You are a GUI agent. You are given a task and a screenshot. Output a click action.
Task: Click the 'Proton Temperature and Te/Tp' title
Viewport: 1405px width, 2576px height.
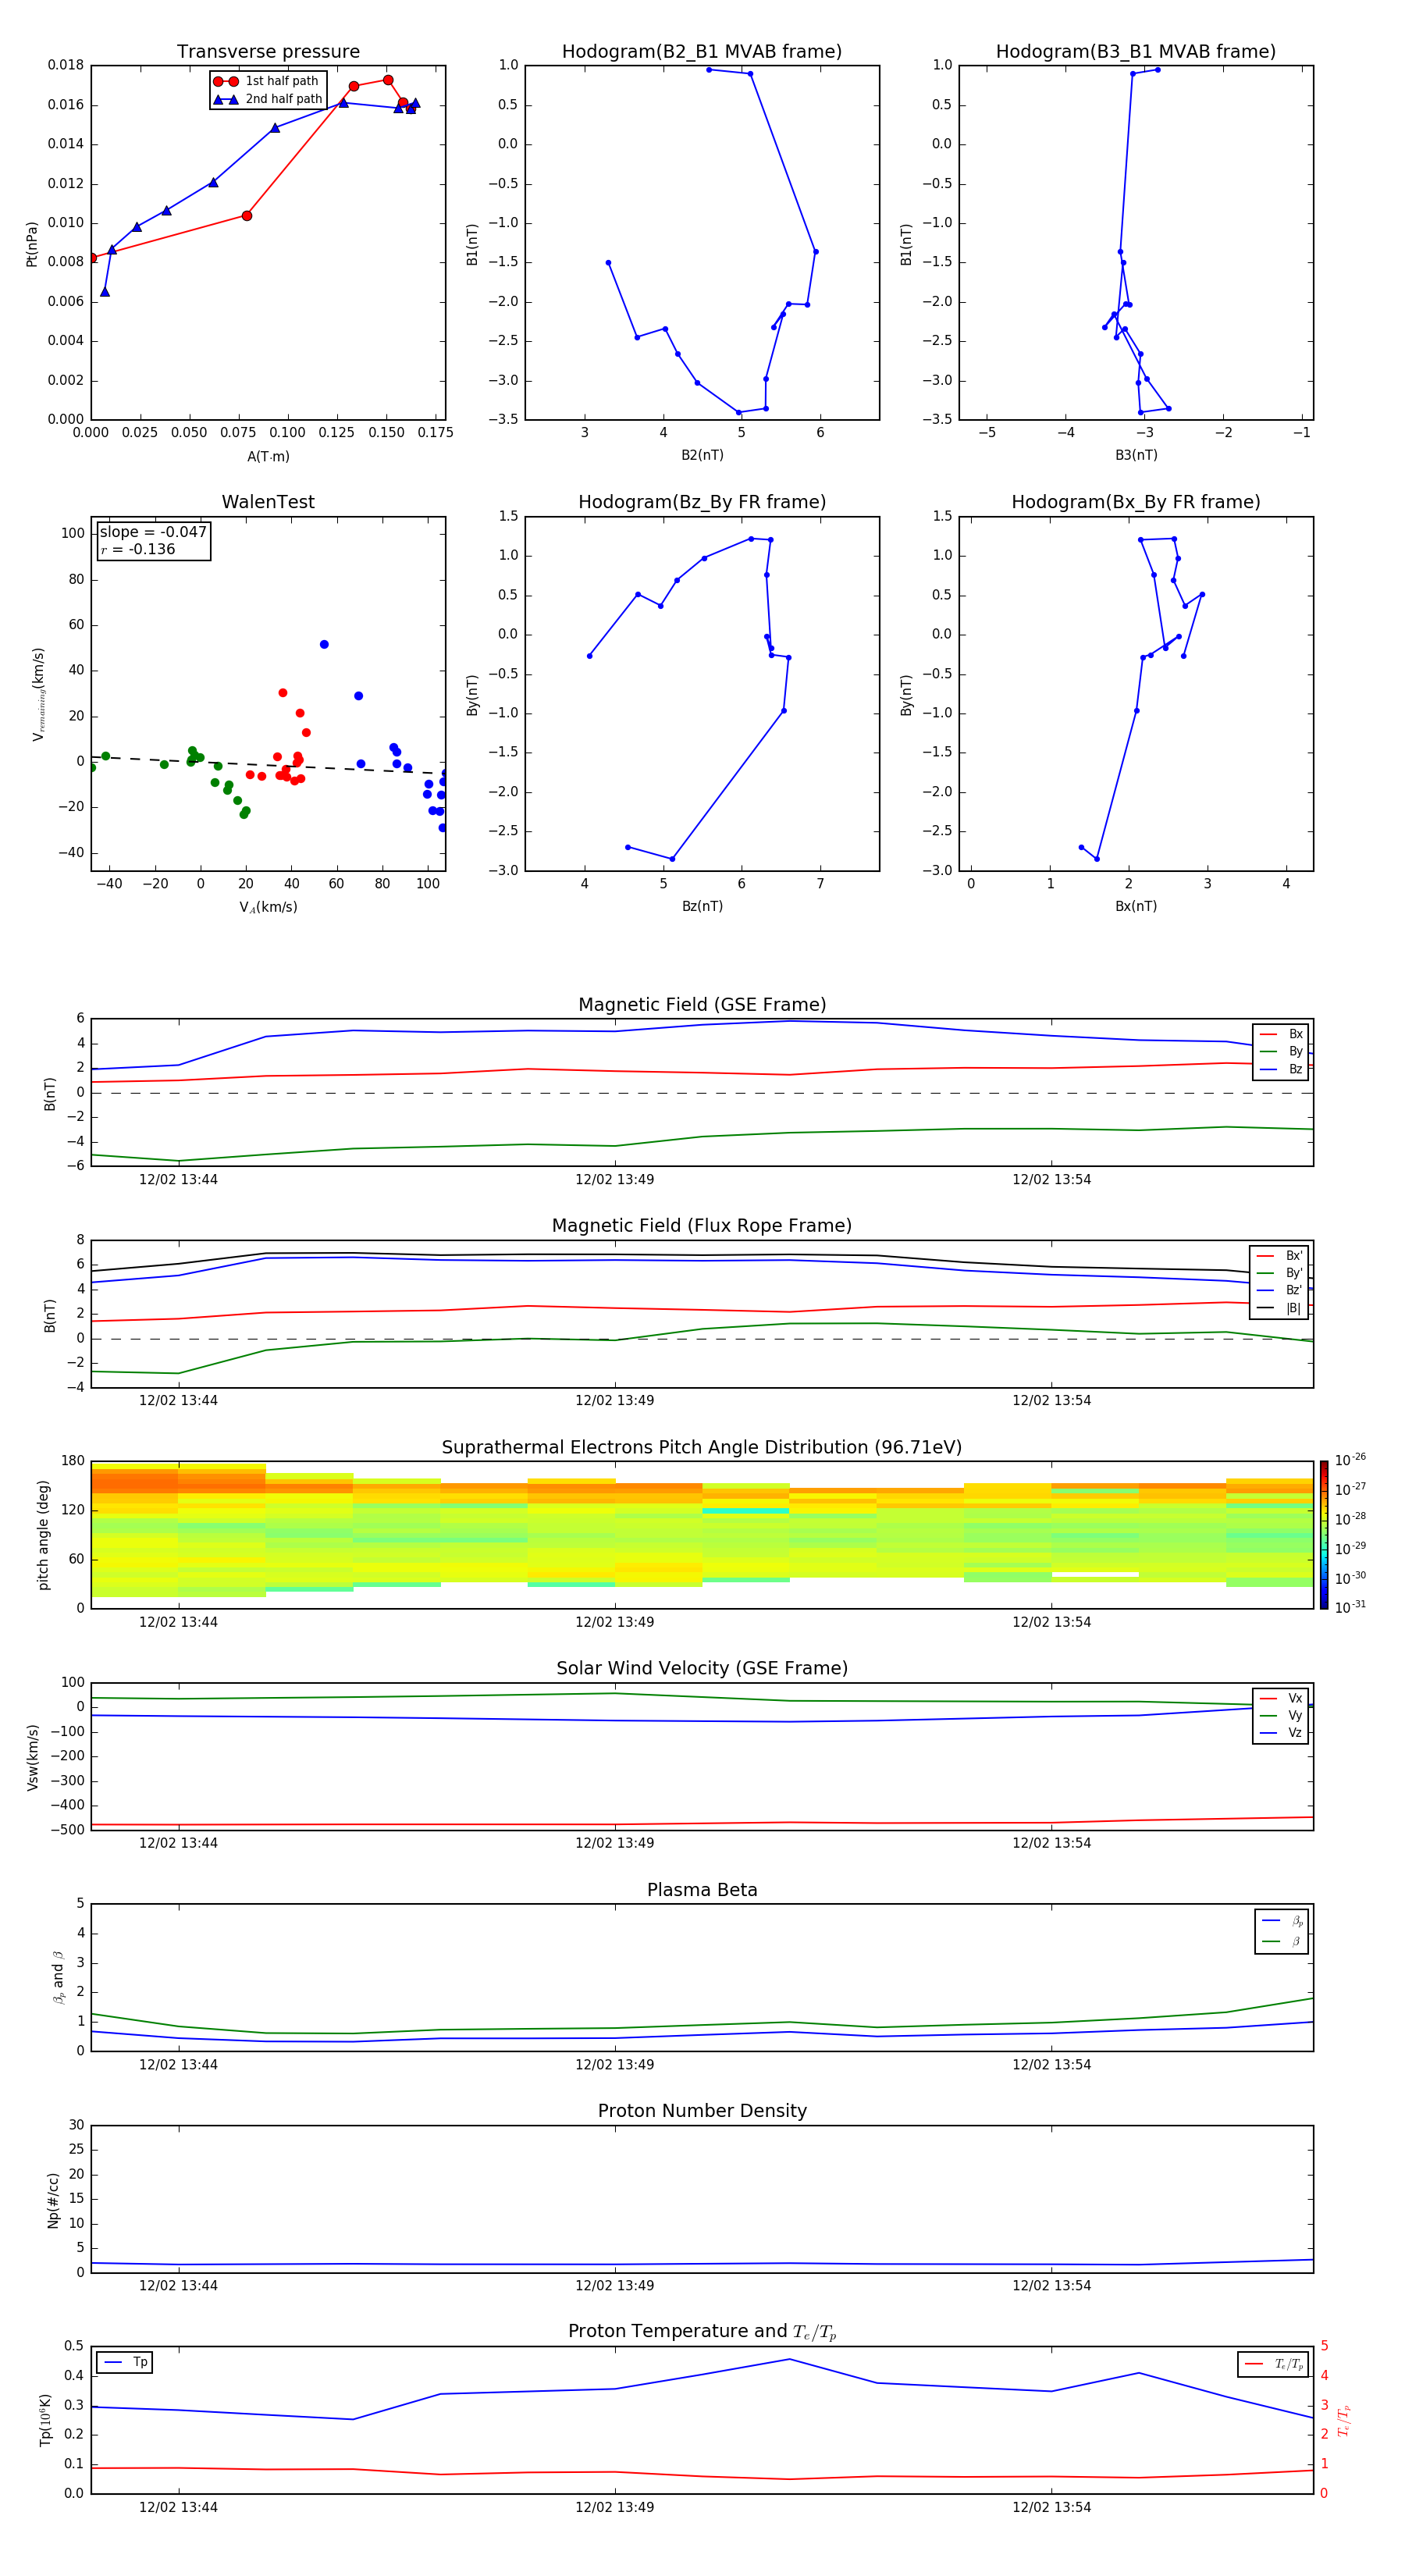(x=702, y=2332)
